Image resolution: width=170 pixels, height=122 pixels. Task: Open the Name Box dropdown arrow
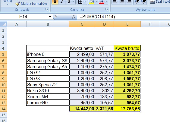[50, 17]
